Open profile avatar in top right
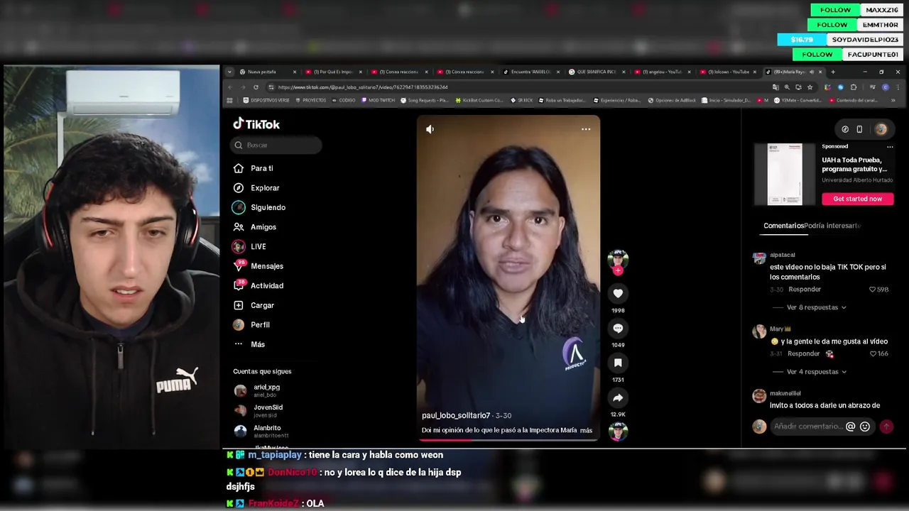 (881, 129)
